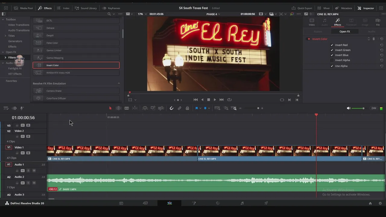The width and height of the screenshot is (386, 217).
Task: Open the Metadata panel
Action: pos(343,8)
